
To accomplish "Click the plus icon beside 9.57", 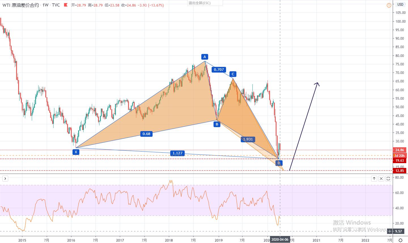I will tap(390, 232).
